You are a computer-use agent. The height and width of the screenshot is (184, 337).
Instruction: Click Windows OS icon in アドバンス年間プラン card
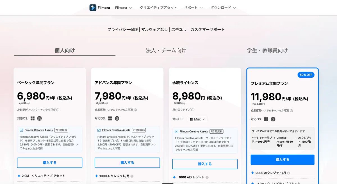pos(110,118)
